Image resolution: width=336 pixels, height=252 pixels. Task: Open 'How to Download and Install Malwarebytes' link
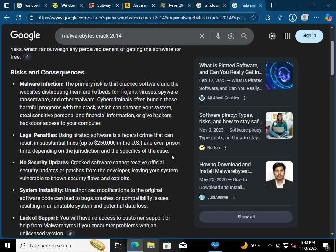[x=226, y=168]
